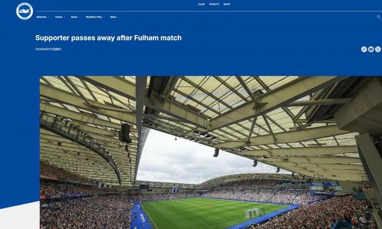Open the TICKETS top menu link
382x229 pixels.
214,5
